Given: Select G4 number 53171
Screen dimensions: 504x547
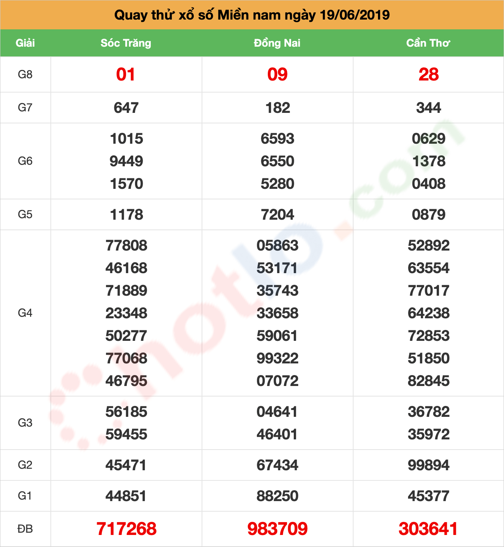Looking at the screenshot, I should 277,268.
